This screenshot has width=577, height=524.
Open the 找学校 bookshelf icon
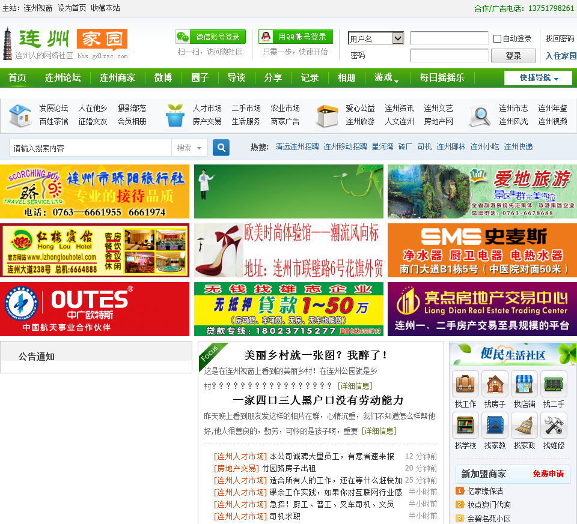[x=465, y=425]
